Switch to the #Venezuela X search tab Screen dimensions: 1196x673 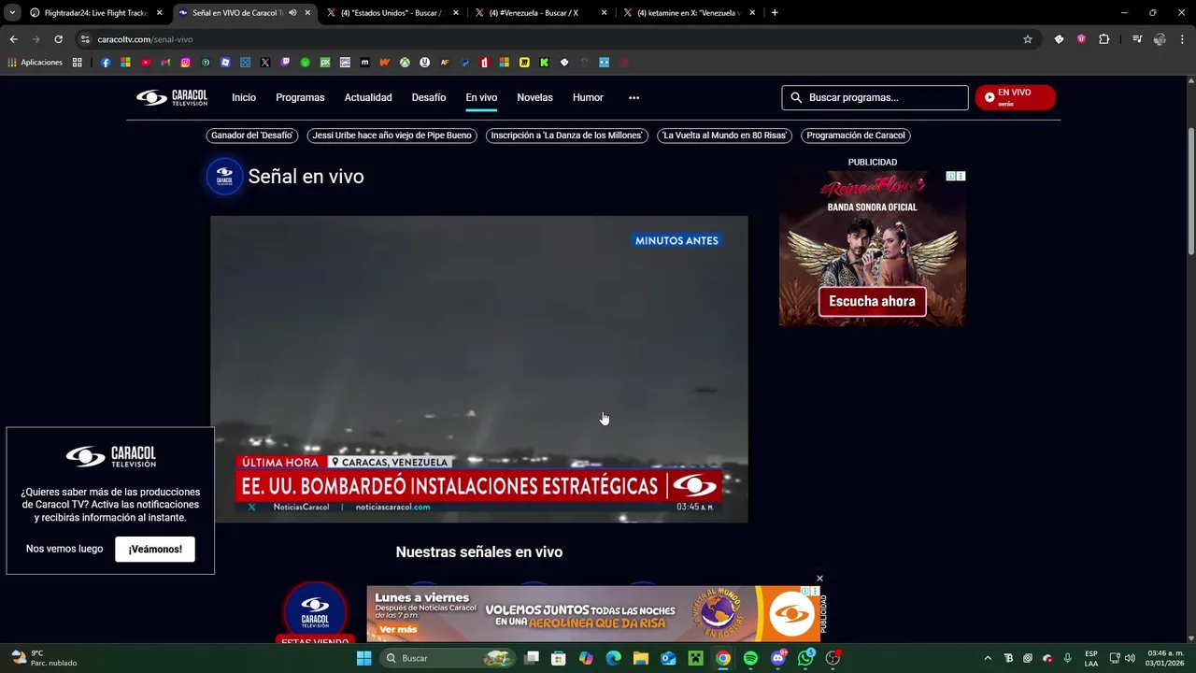(x=540, y=13)
